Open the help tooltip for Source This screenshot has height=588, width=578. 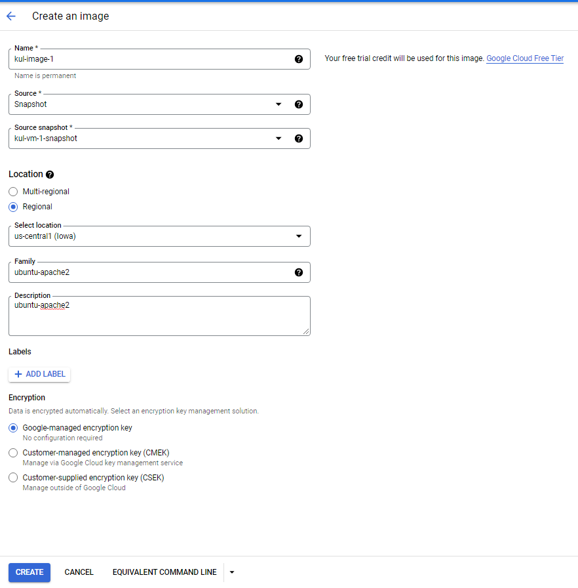tap(299, 104)
